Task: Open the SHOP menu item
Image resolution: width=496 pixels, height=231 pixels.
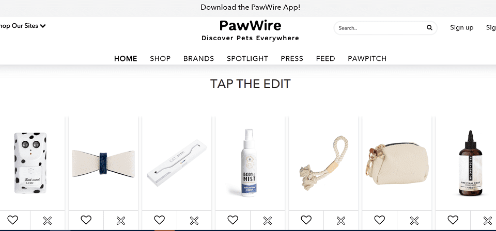Action: click(x=160, y=59)
